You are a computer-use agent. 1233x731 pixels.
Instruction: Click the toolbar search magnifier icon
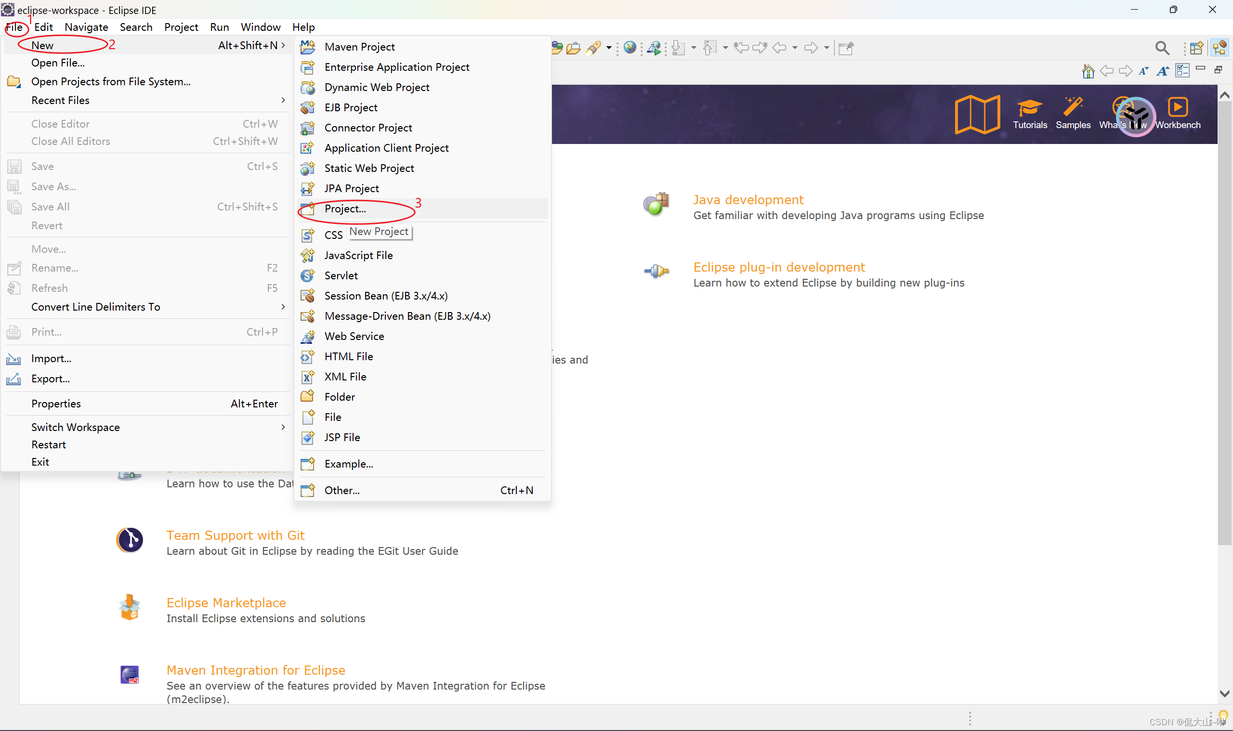pyautogui.click(x=1162, y=48)
